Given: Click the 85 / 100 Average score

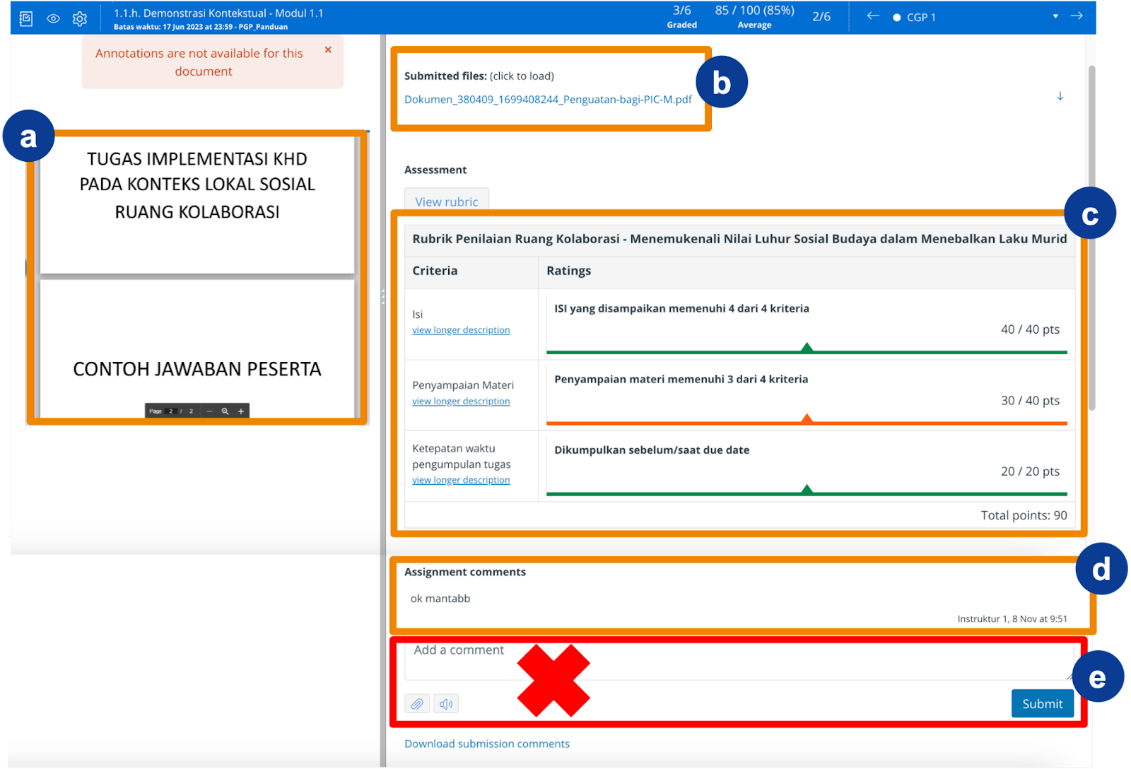Looking at the screenshot, I should pos(754,17).
